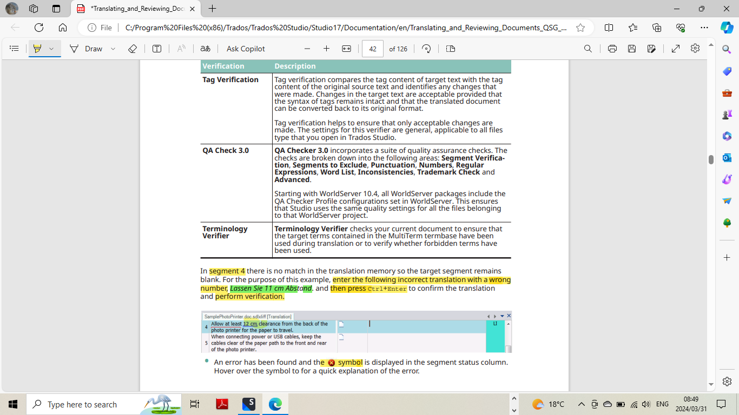Toggle the page view icon

click(451, 49)
